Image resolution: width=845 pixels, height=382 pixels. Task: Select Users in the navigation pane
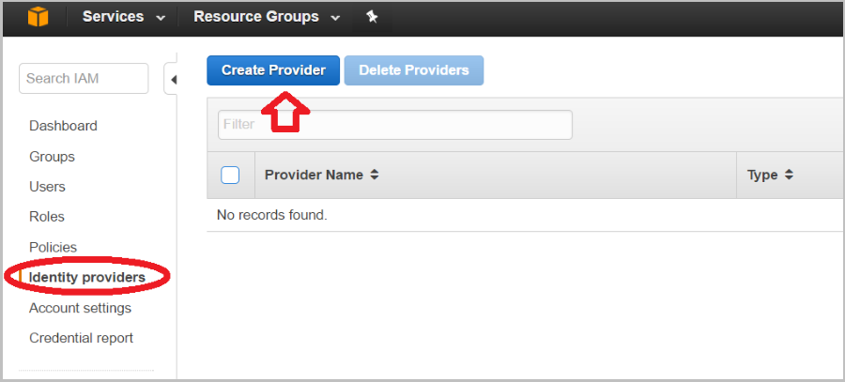pos(47,187)
